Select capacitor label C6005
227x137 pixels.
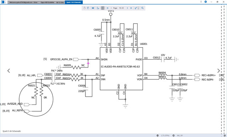(97, 30)
